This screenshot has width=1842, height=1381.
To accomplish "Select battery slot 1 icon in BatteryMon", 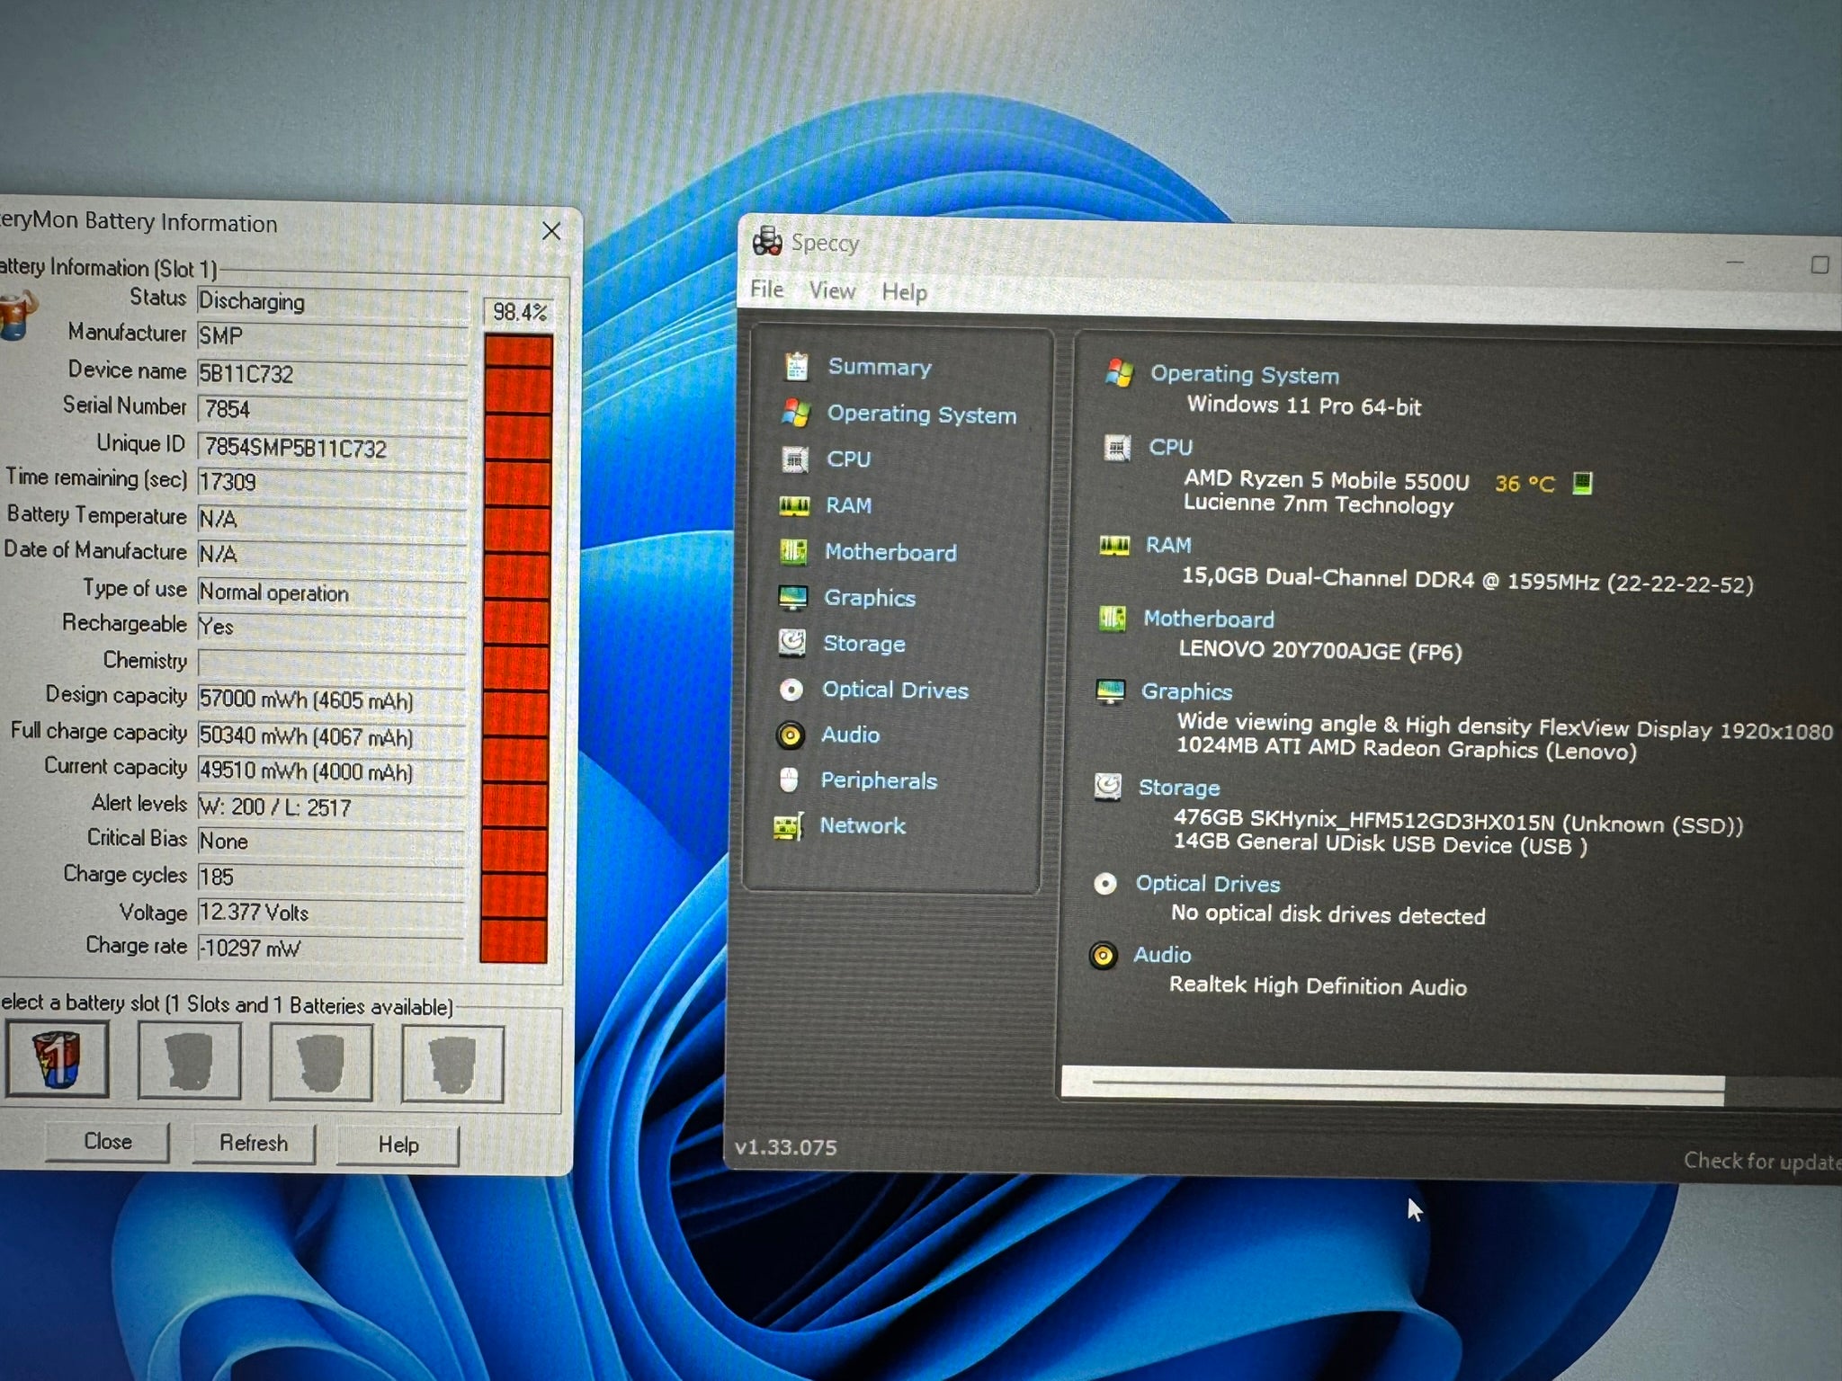I will [57, 1058].
